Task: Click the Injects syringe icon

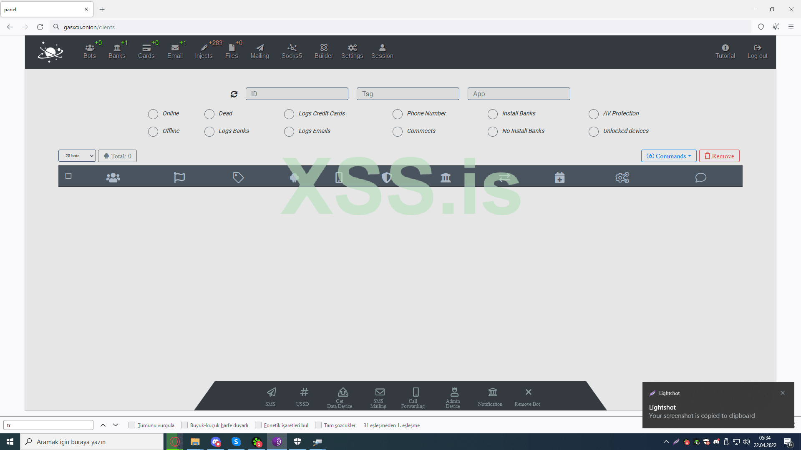Action: click(x=204, y=47)
